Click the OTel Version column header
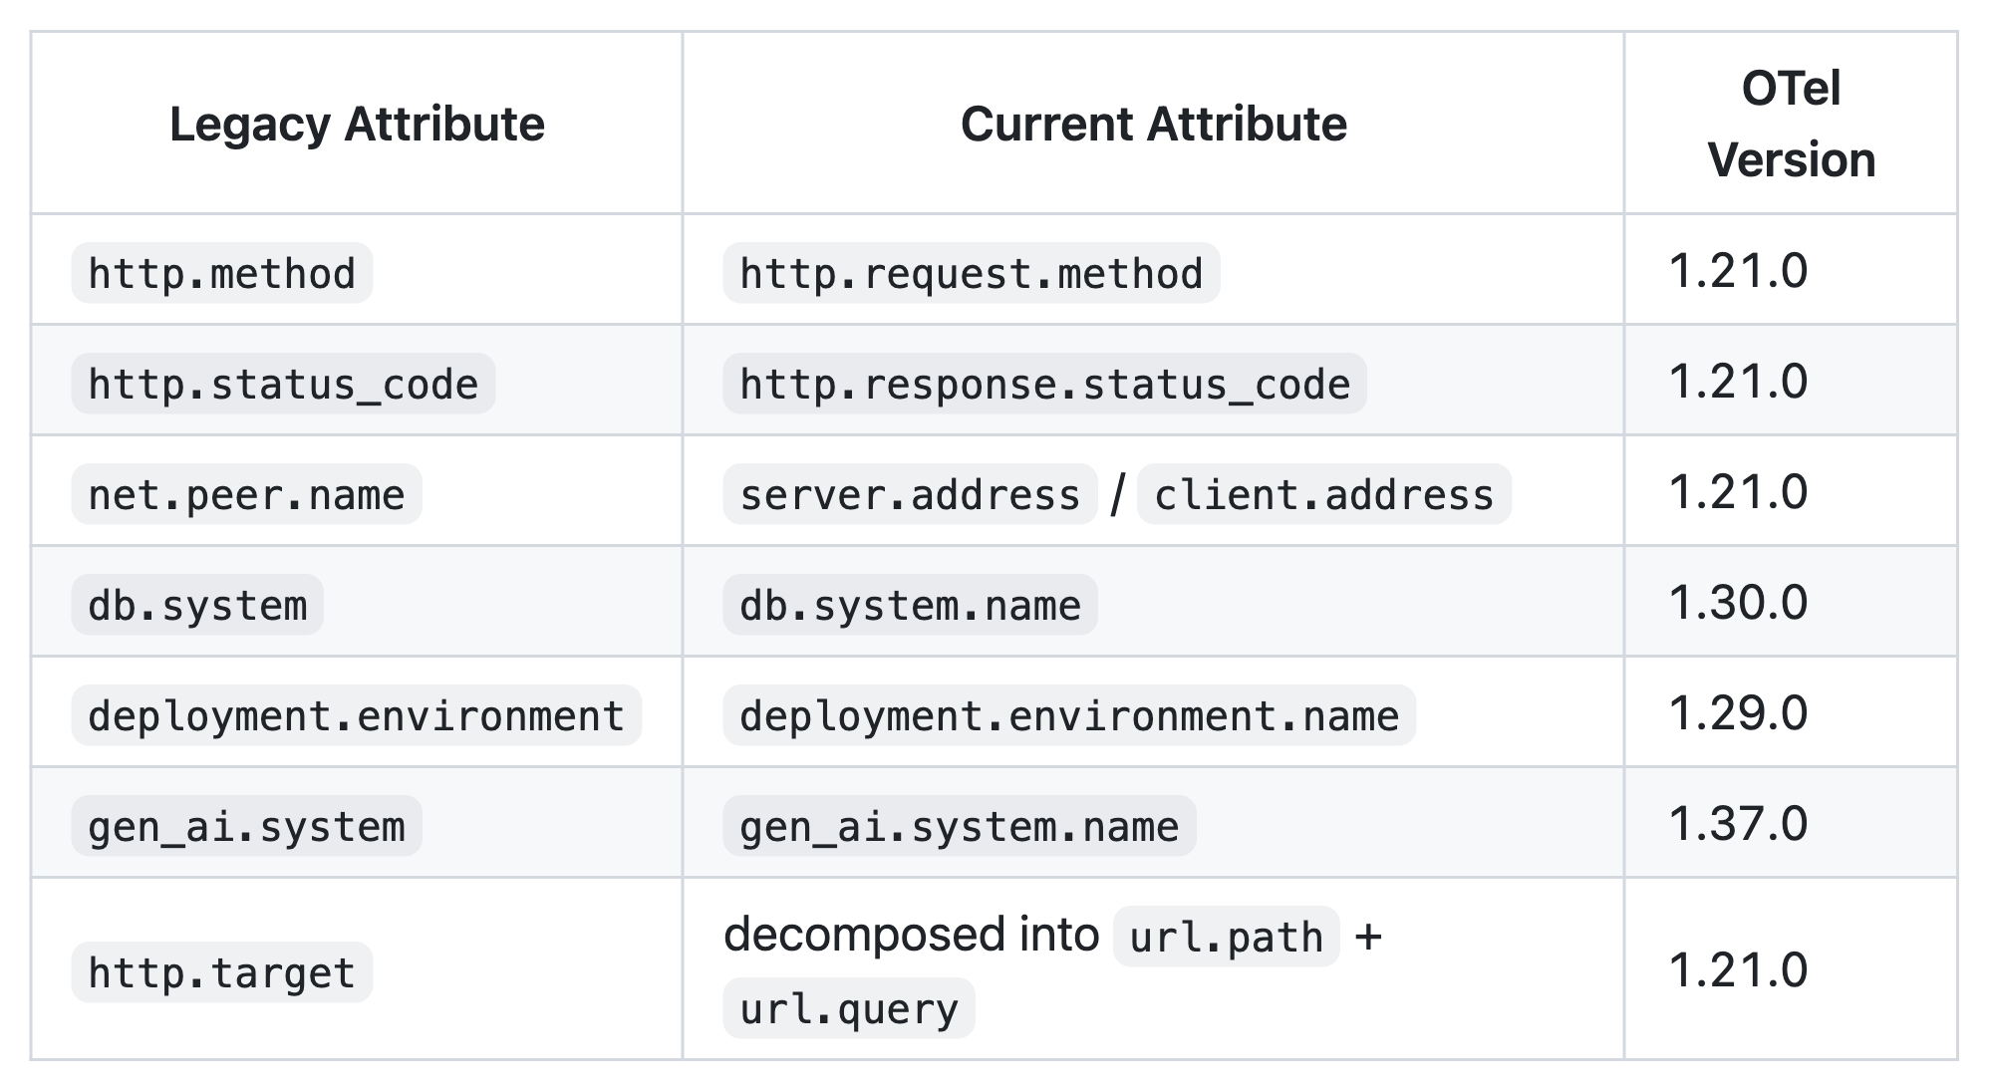This screenshot has width=1991, height=1091. coord(1790,125)
